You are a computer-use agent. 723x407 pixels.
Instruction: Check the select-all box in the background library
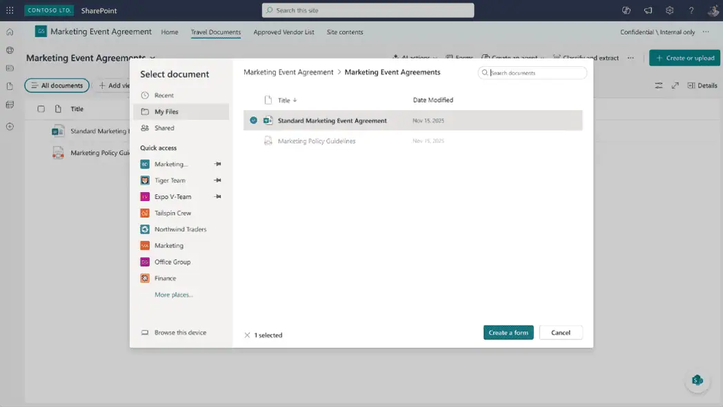coord(41,109)
